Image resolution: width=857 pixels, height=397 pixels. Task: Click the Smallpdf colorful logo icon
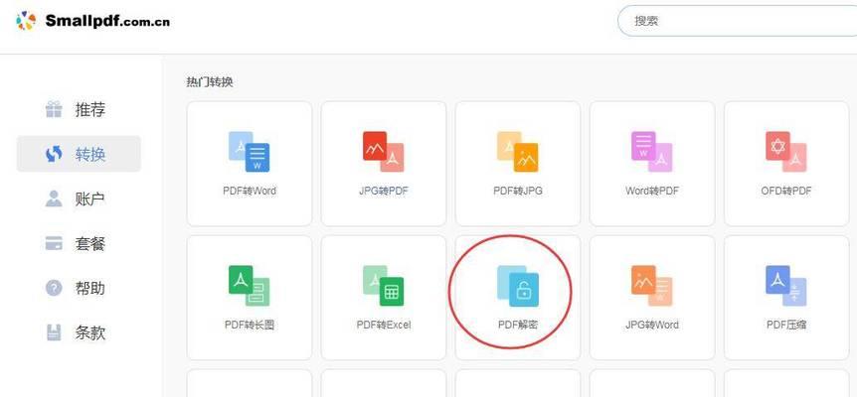point(26,21)
